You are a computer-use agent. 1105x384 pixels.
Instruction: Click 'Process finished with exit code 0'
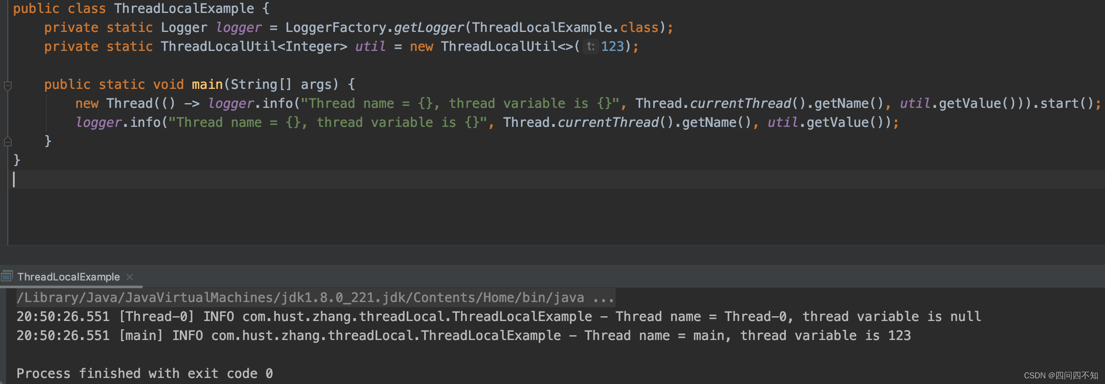pos(145,374)
